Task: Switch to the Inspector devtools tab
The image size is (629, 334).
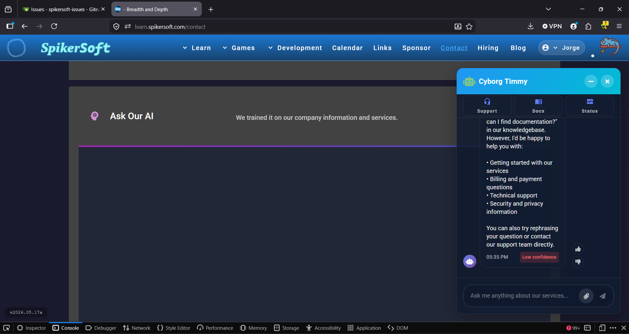Action: [31, 328]
